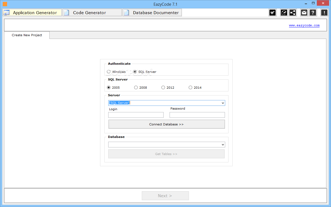Open the Code Generator tab
The width and height of the screenshot is (331, 207).
(x=92, y=13)
